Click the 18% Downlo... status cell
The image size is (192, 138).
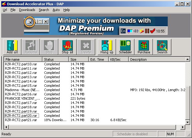[x=55, y=120]
